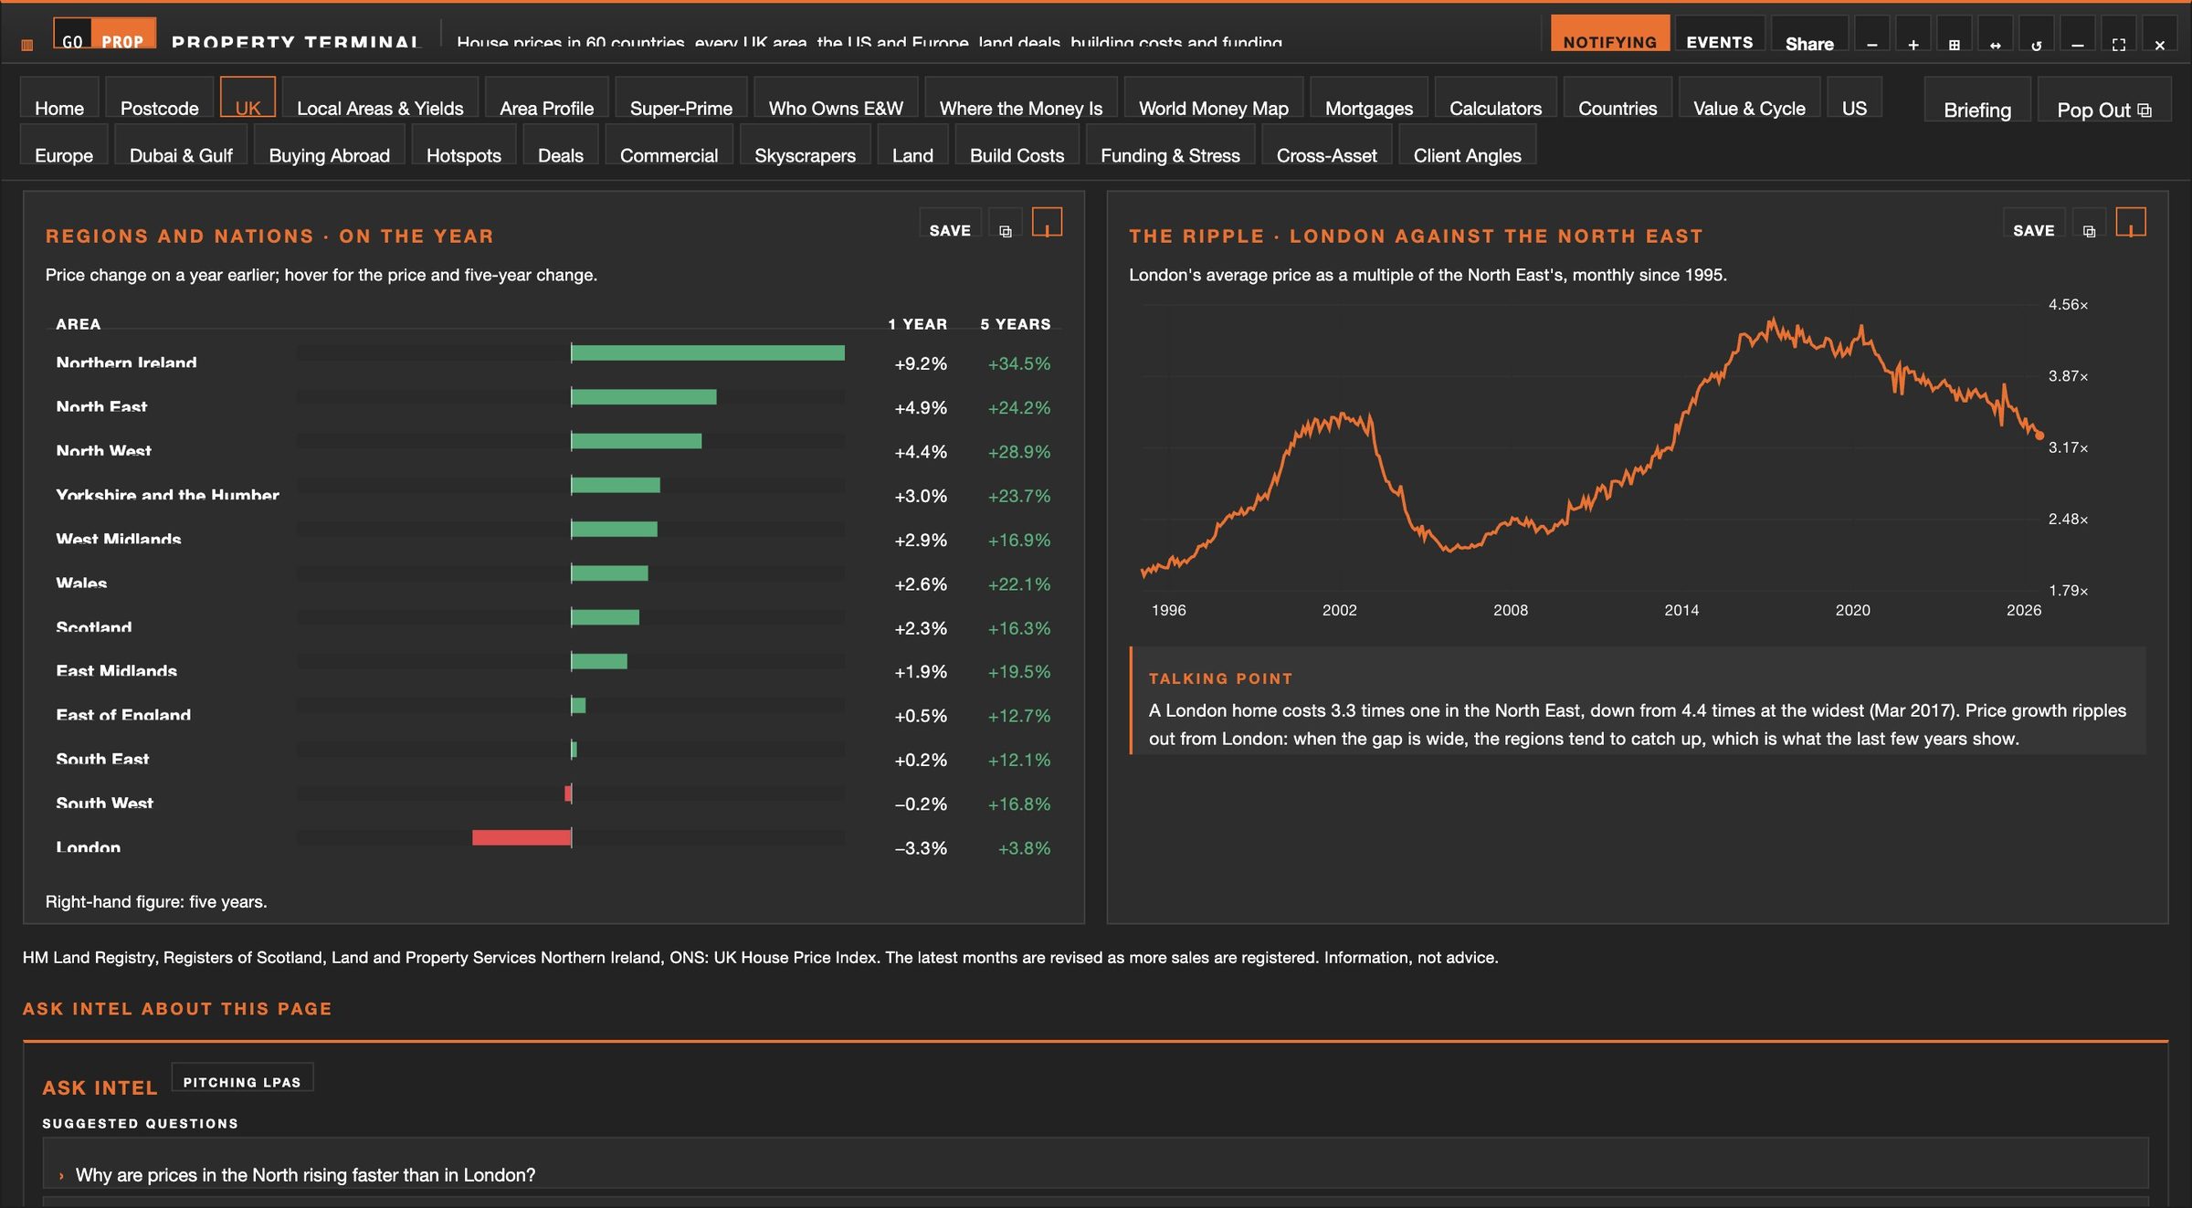Click the –3.3% London one-year value
Screen dimensions: 2192x1208
(921, 848)
